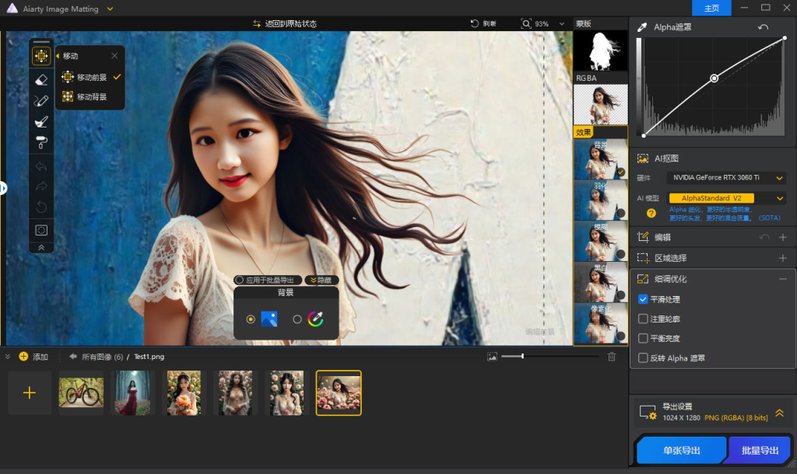
Task: Click the 批量导出 batch export button
Action: pos(759,451)
